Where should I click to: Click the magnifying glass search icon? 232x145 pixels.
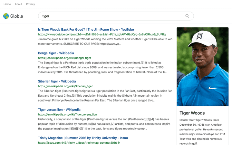[187, 16]
